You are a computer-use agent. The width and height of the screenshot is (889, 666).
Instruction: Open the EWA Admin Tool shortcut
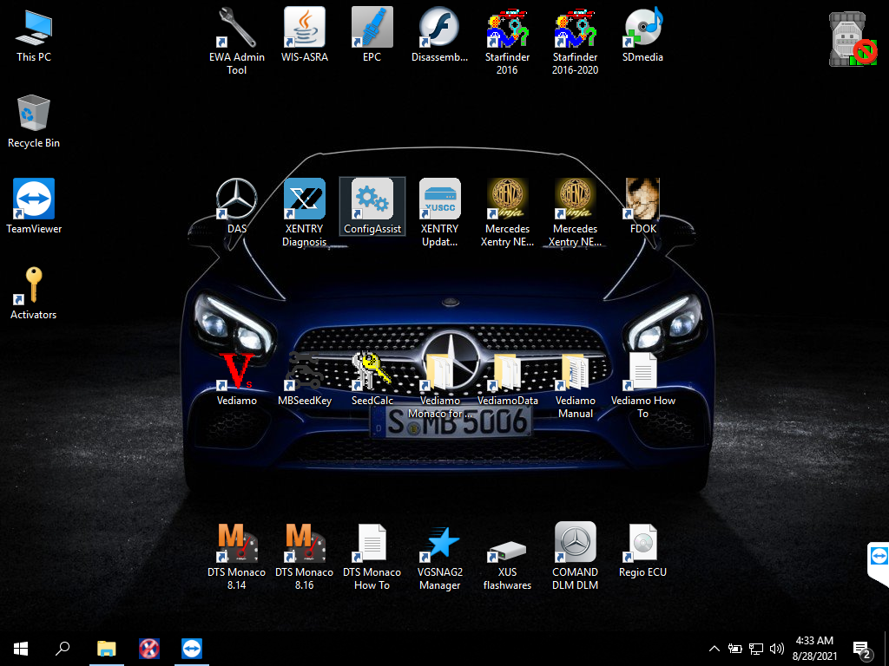pos(236,29)
